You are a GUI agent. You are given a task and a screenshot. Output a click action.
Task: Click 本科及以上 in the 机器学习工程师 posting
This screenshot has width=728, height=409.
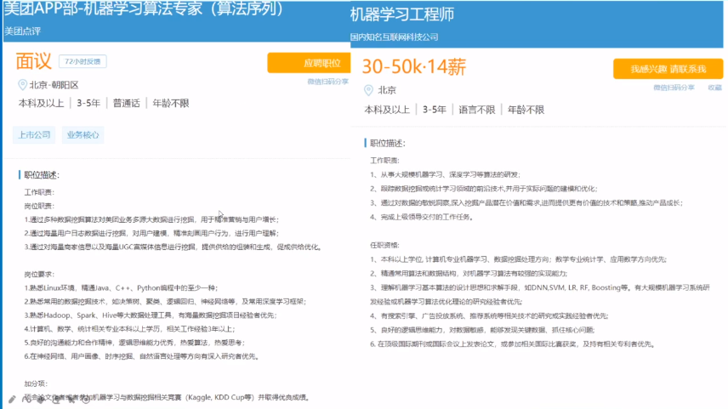387,110
